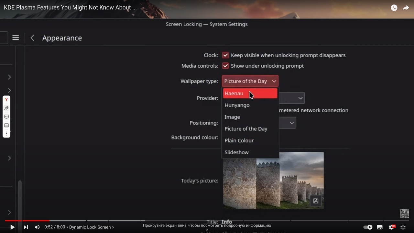414x233 pixels.
Task: Open the video title link
Action: click(70, 8)
